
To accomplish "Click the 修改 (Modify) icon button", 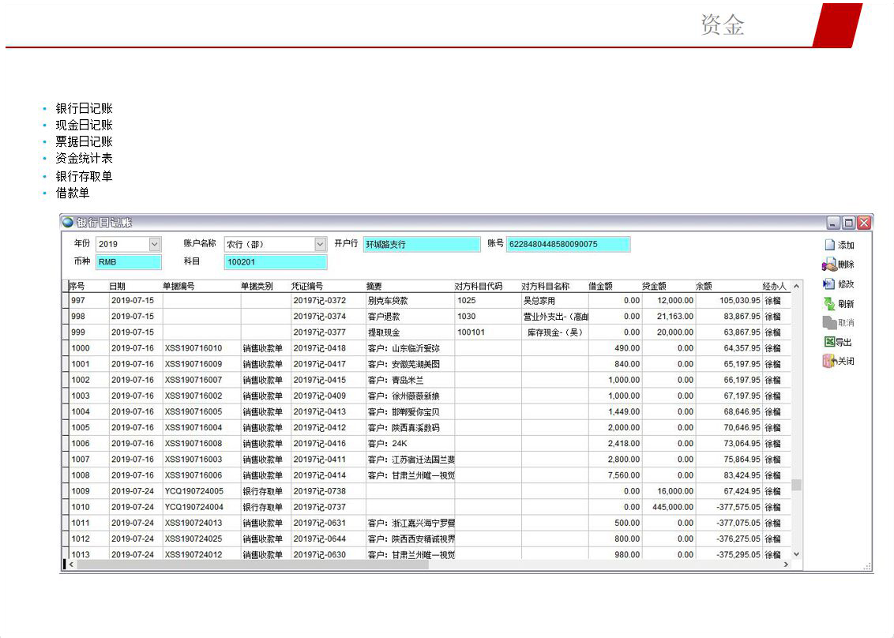I will (829, 284).
